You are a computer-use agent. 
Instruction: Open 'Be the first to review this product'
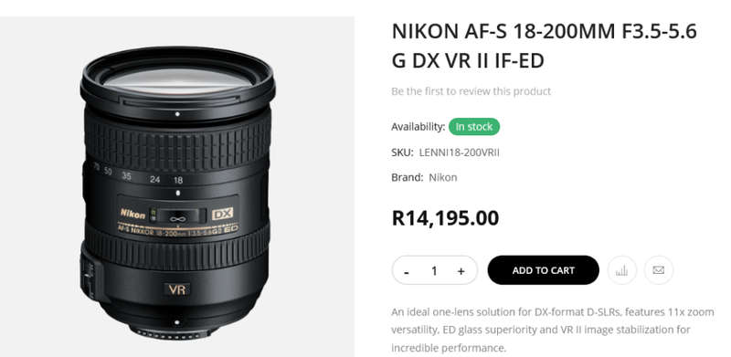tap(471, 91)
